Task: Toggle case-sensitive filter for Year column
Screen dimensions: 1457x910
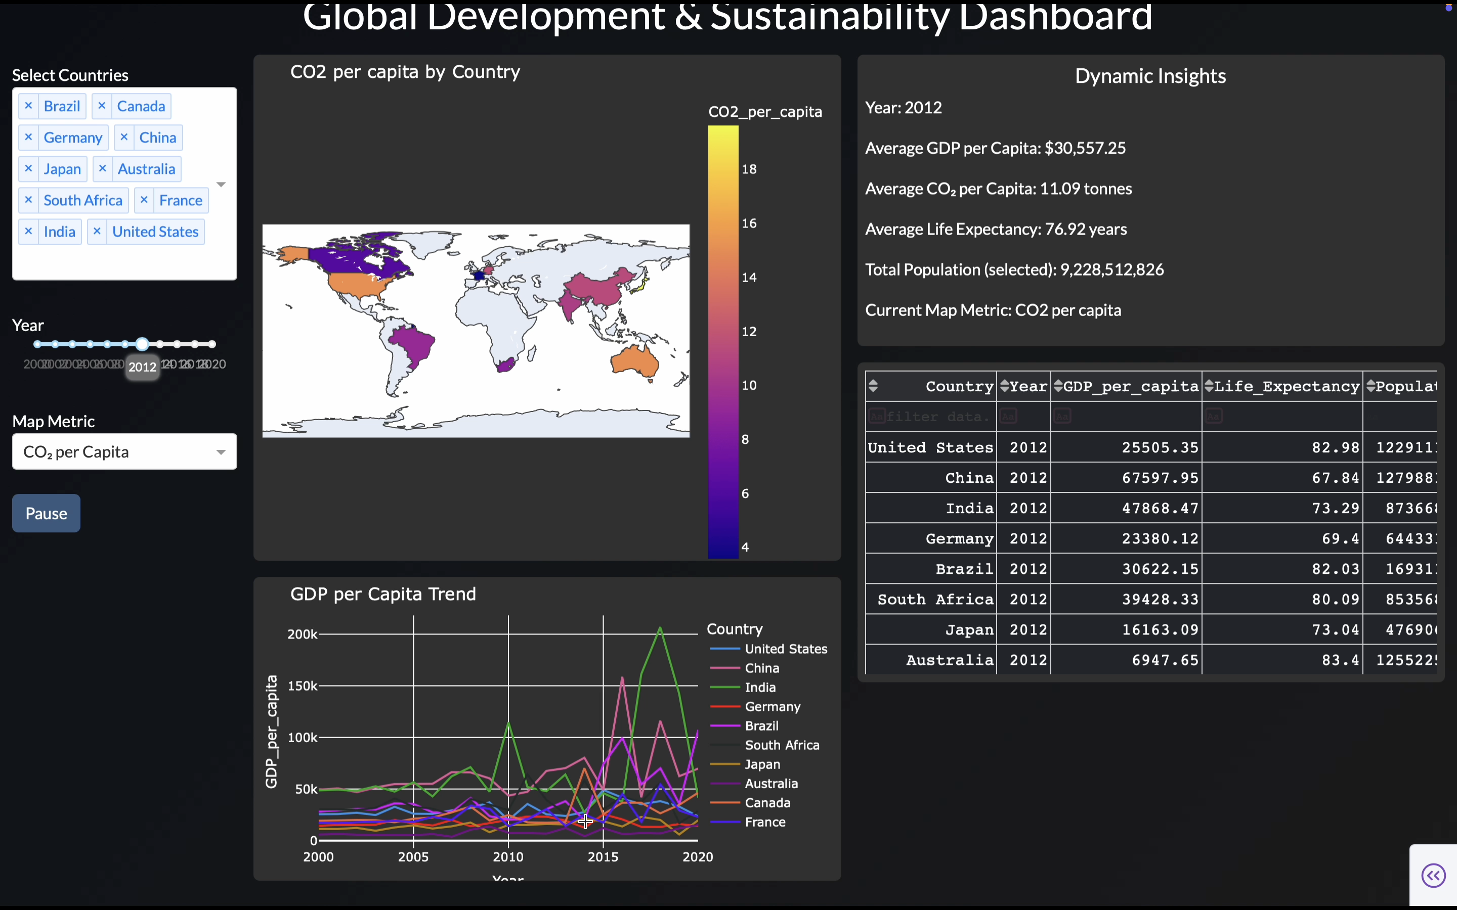Action: point(1008,417)
